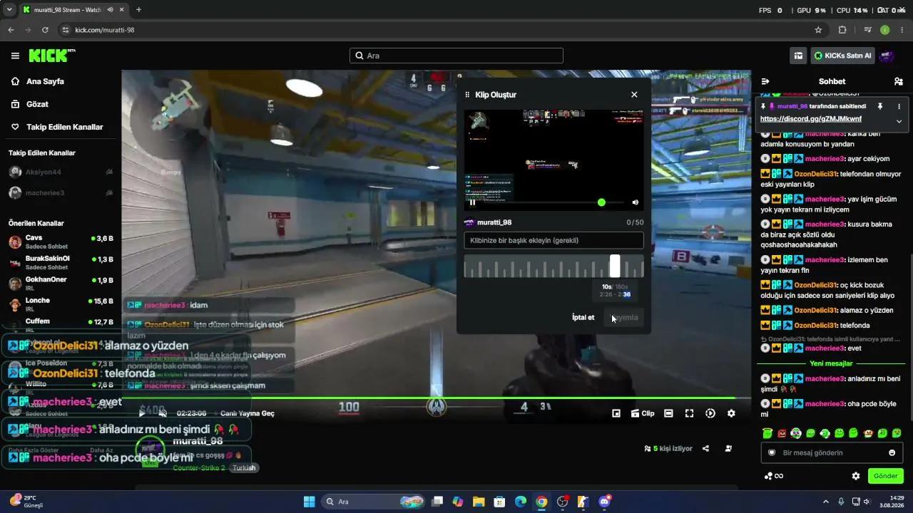Viewport: 913px width, 513px height.
Task: Click the KICK logo
Action: (x=52, y=56)
